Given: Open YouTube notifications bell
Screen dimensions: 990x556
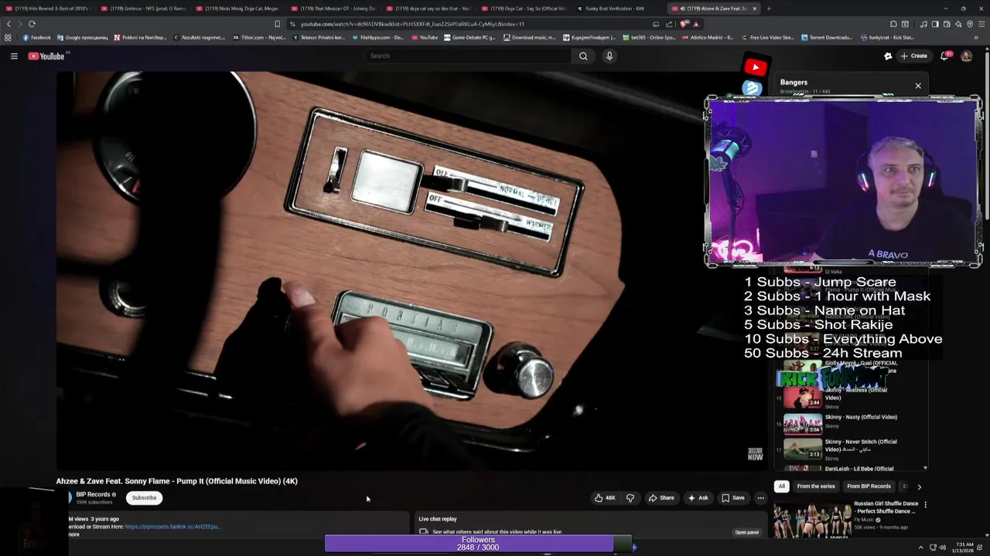Looking at the screenshot, I should tap(945, 56).
